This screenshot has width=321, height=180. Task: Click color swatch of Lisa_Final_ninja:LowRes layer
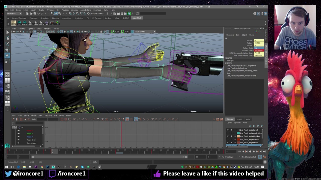tap(238, 139)
